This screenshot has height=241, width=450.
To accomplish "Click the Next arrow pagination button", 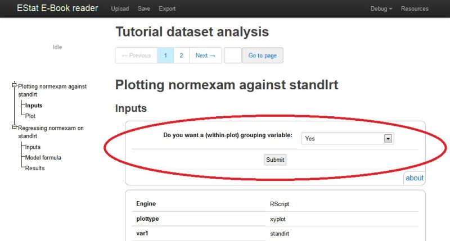I will 205,55.
